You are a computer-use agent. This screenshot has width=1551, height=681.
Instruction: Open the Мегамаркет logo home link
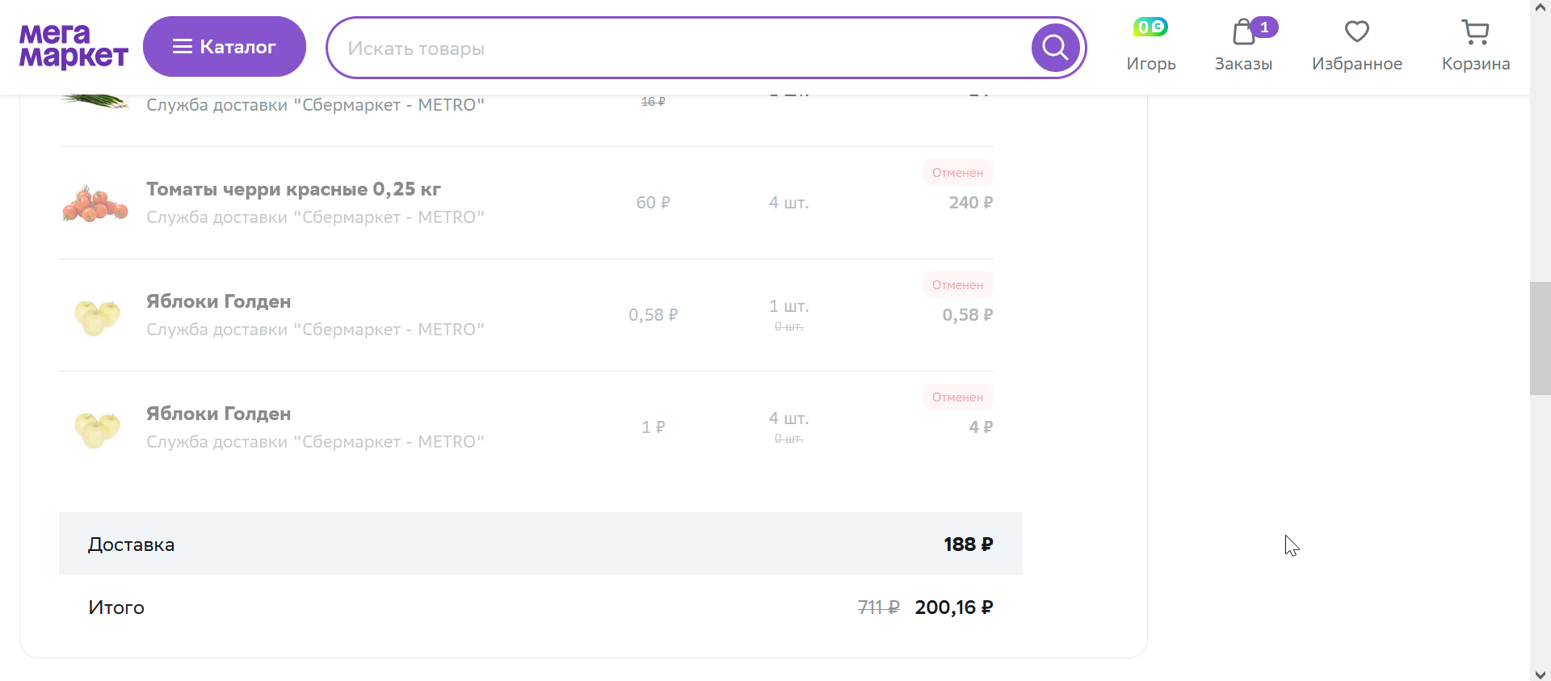[x=74, y=47]
